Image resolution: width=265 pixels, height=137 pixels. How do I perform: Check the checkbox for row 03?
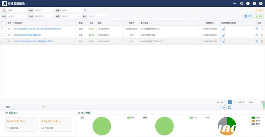[3, 41]
